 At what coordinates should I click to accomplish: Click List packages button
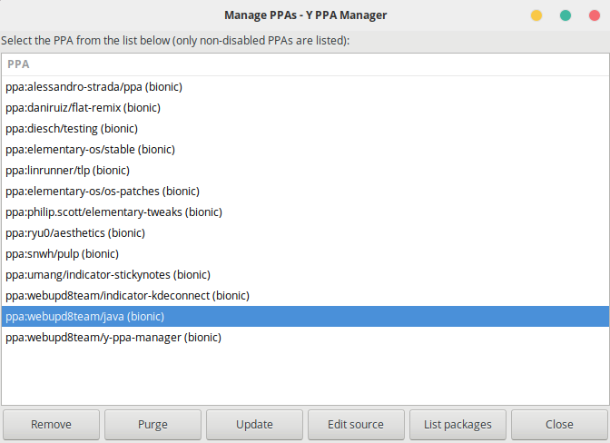tap(457, 424)
